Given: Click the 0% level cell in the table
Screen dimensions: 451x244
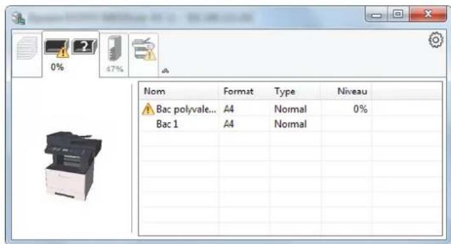Looking at the screenshot, I should pyautogui.click(x=360, y=109).
